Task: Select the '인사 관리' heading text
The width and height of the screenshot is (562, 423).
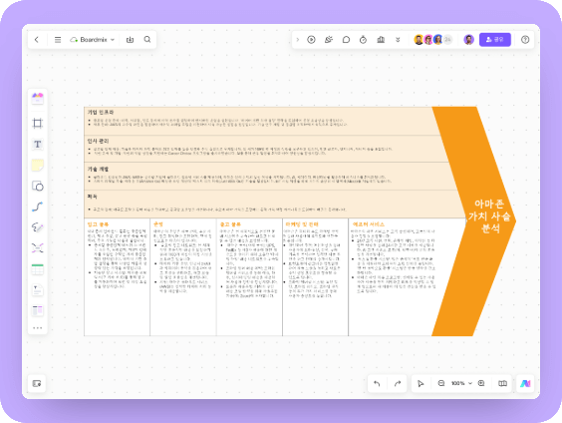Action: click(98, 141)
